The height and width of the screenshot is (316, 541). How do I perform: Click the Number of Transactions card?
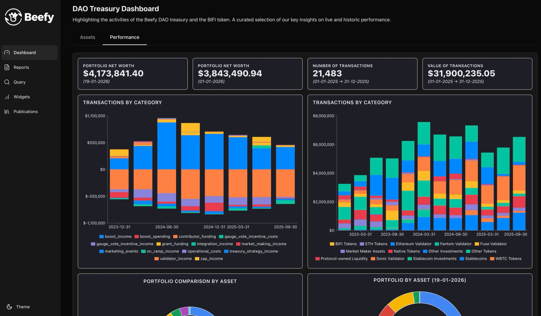point(362,74)
